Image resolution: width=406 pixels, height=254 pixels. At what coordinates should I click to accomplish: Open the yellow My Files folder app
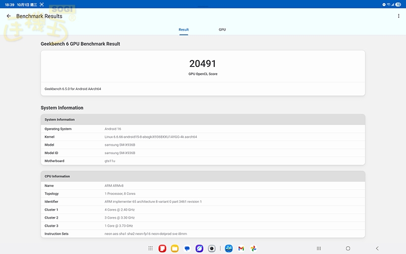tap(175, 249)
